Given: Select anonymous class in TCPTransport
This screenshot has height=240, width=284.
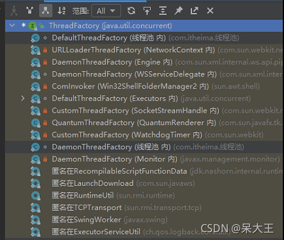Looking at the screenshot, I should click(x=144, y=207).
